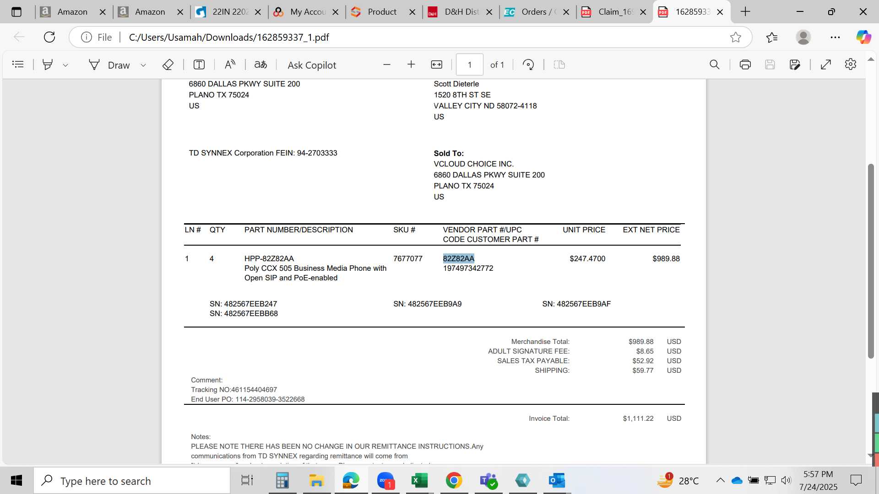Click the unit price $247.4700
Viewport: 879px width, 494px height.
[x=587, y=258]
